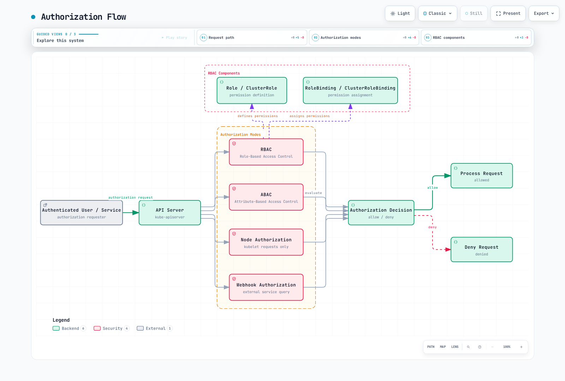Zoom in with the plus button
565x381 pixels.
[x=521, y=347]
